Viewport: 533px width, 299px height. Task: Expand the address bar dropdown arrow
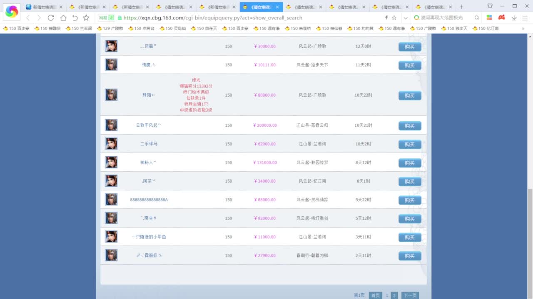coord(405,18)
